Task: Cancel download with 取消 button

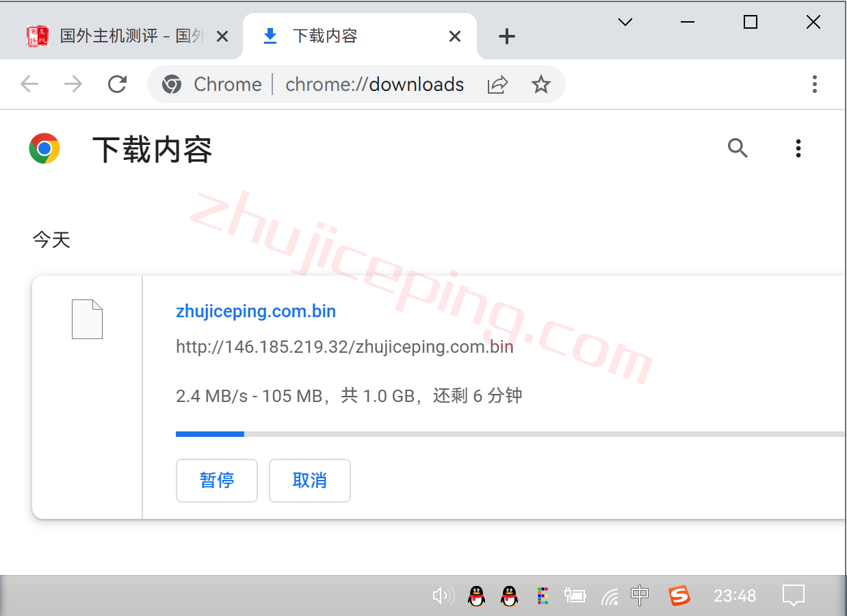Action: coord(310,481)
